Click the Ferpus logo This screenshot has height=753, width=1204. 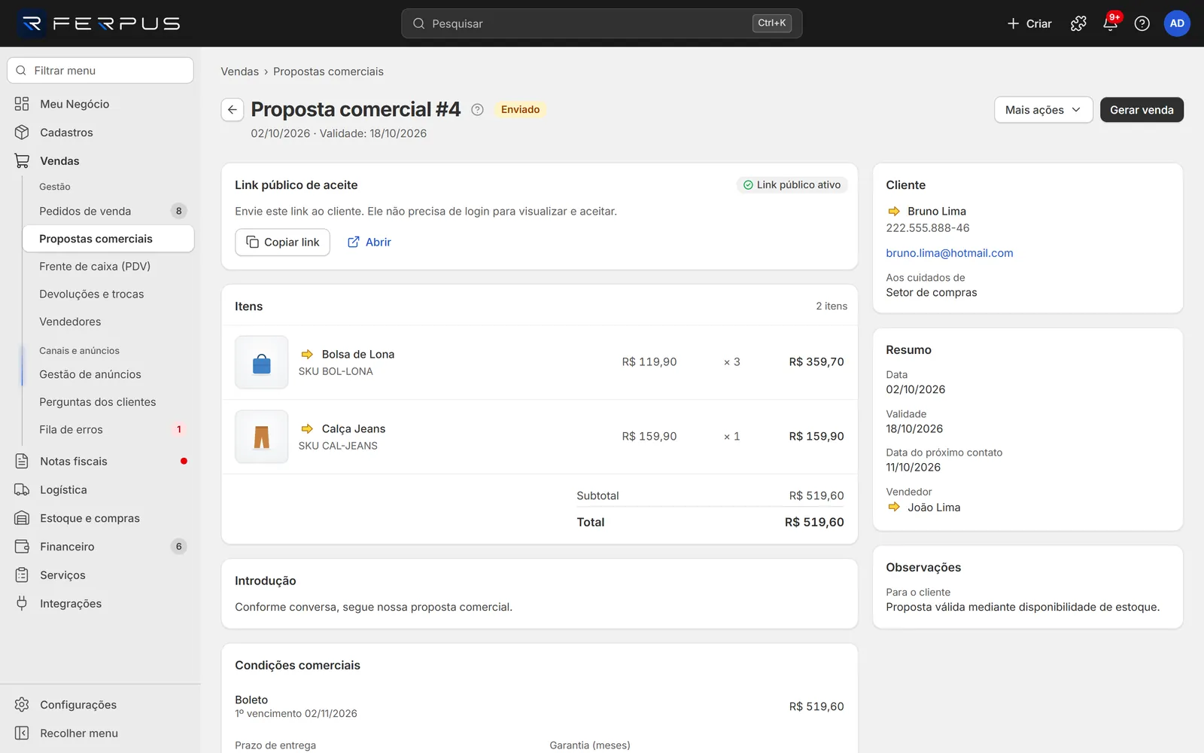click(100, 23)
